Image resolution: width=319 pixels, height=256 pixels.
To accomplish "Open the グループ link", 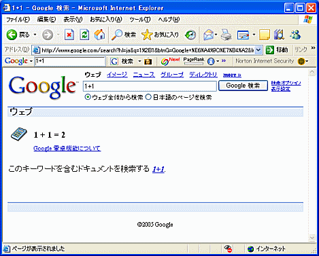I will (x=172, y=75).
